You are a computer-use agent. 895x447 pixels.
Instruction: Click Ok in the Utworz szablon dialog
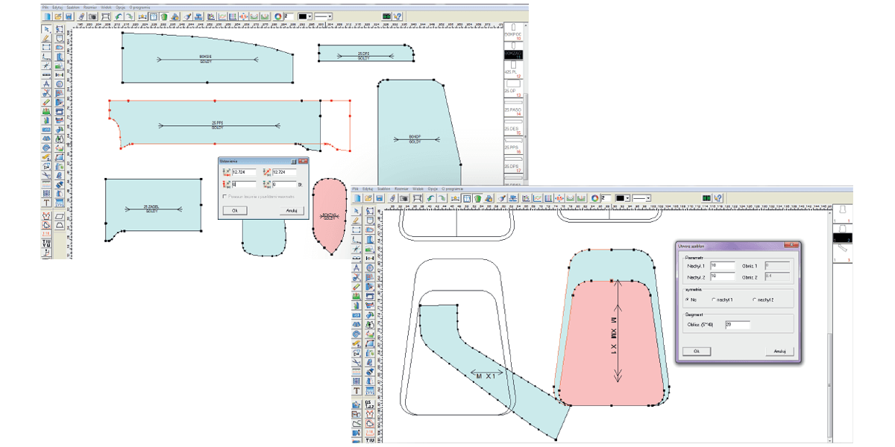(696, 351)
